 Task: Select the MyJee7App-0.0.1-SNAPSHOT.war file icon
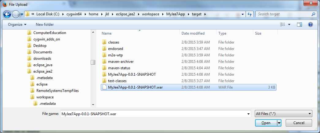click(104, 87)
